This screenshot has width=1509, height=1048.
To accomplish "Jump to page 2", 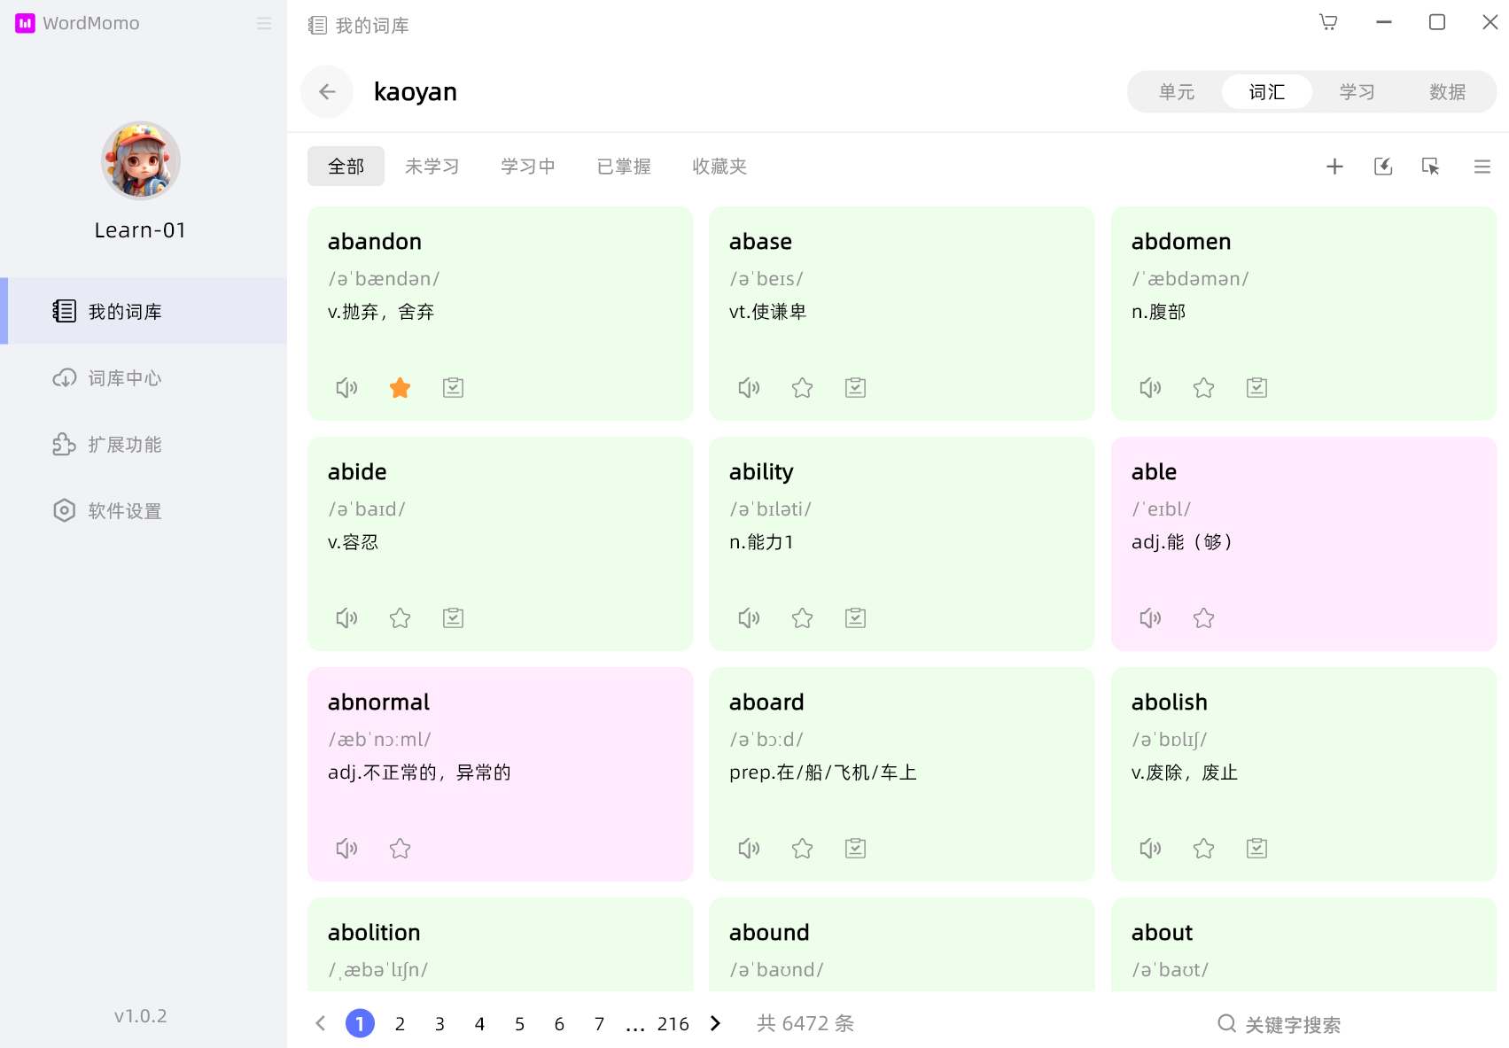I will tap(400, 1024).
